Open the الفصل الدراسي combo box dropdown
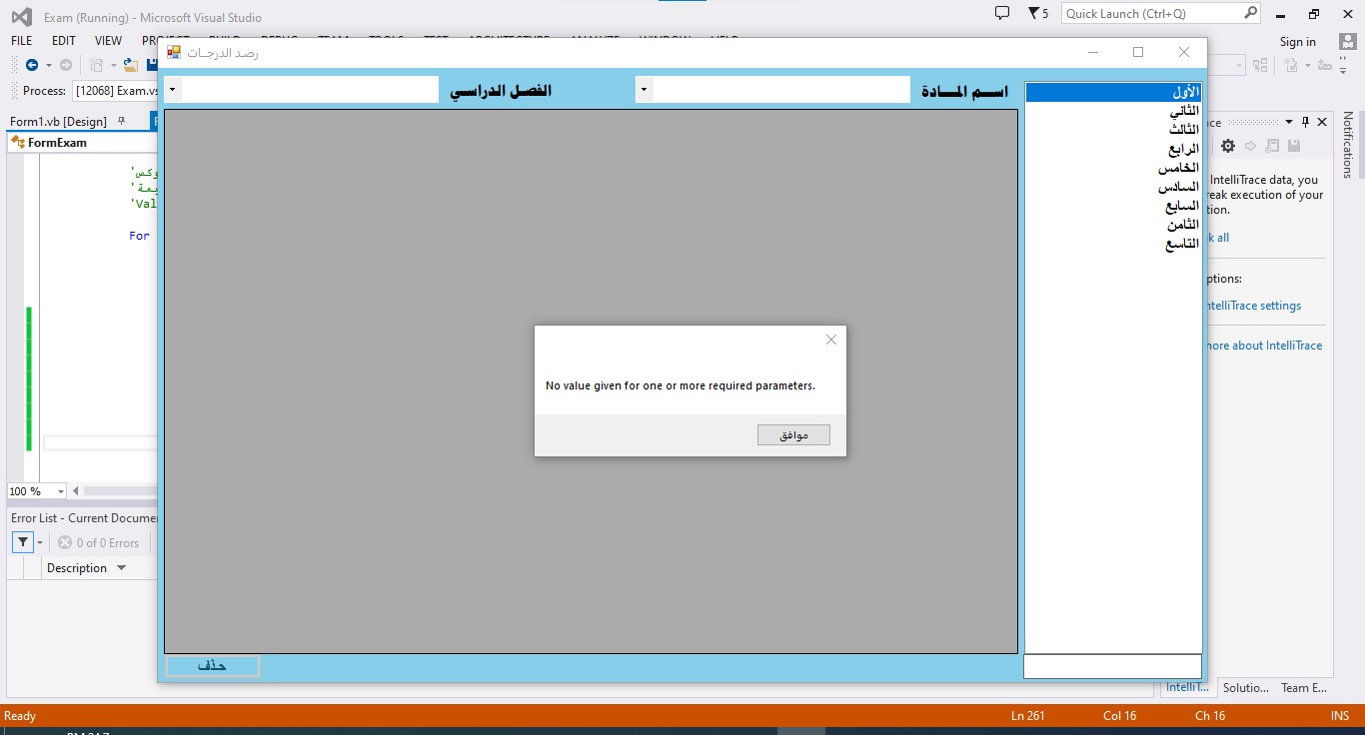 point(173,90)
